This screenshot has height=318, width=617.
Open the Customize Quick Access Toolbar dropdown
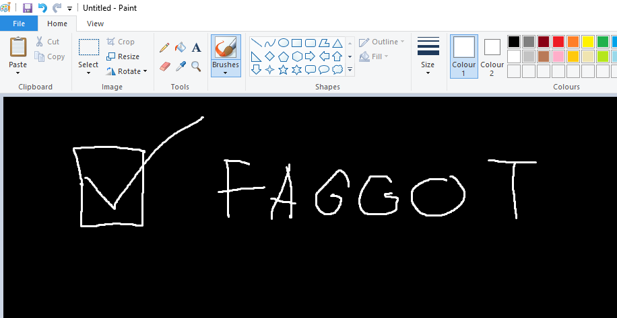coord(69,8)
